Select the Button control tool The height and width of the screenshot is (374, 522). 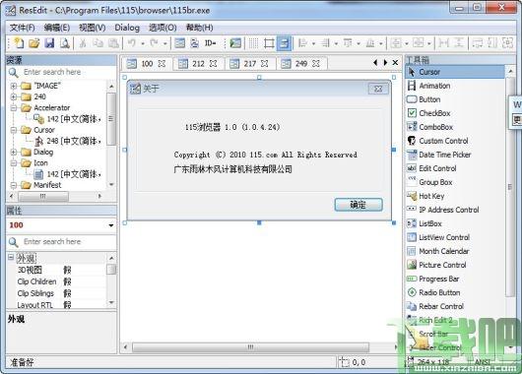pyautogui.click(x=424, y=99)
